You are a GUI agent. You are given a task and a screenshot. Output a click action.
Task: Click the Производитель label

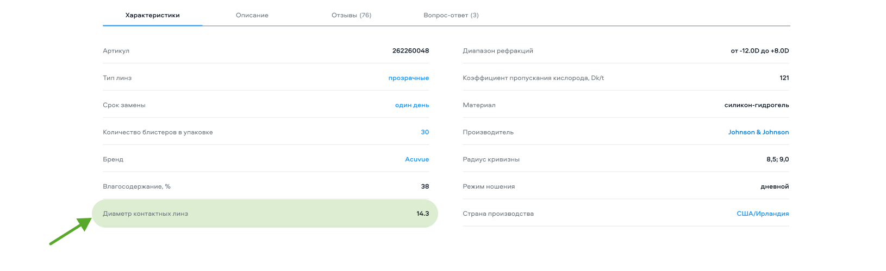pyautogui.click(x=488, y=132)
